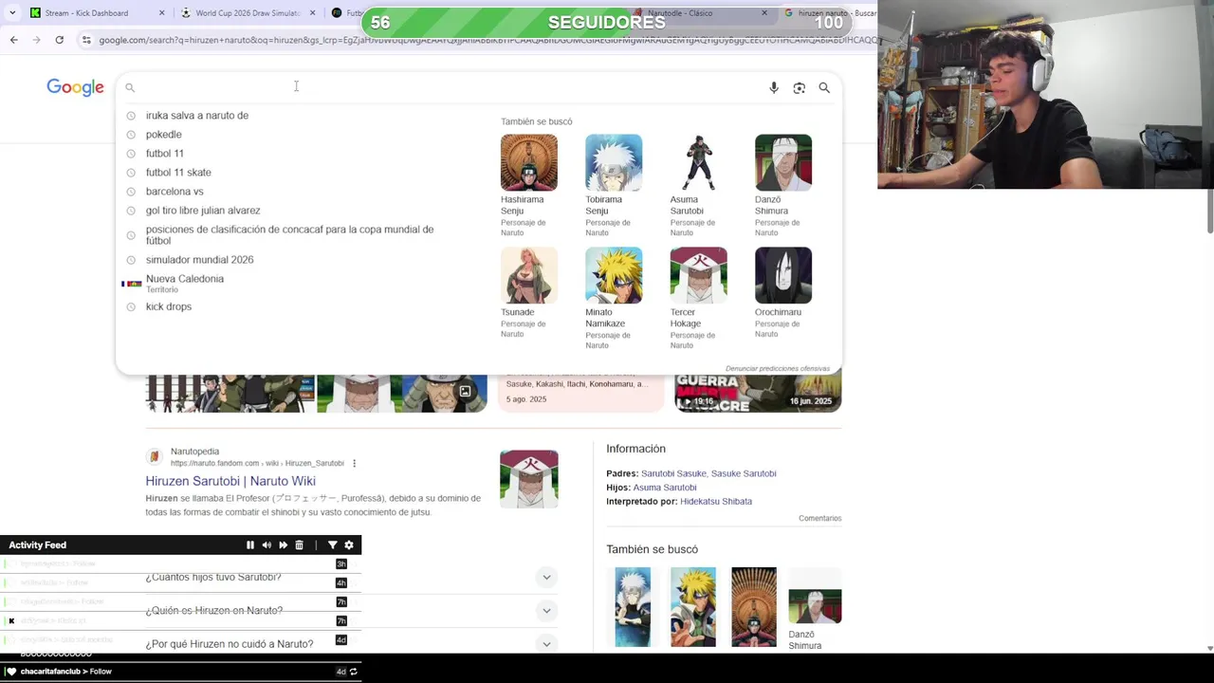Image resolution: width=1214 pixels, height=683 pixels.
Task: Expand ¿Quién es Hiruzen en Naruto? question
Action: [x=546, y=610]
